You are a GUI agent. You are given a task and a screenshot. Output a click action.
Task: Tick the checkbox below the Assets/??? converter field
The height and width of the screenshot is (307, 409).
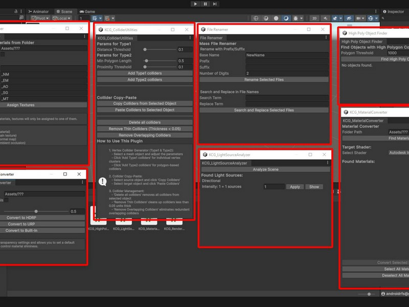(x=6, y=200)
